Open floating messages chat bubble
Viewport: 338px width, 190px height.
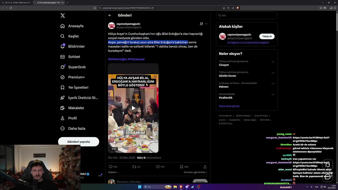coord(328,177)
